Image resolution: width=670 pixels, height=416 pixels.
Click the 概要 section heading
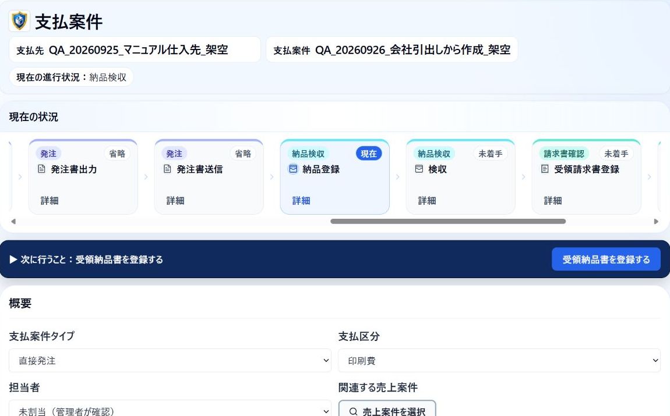coord(20,303)
